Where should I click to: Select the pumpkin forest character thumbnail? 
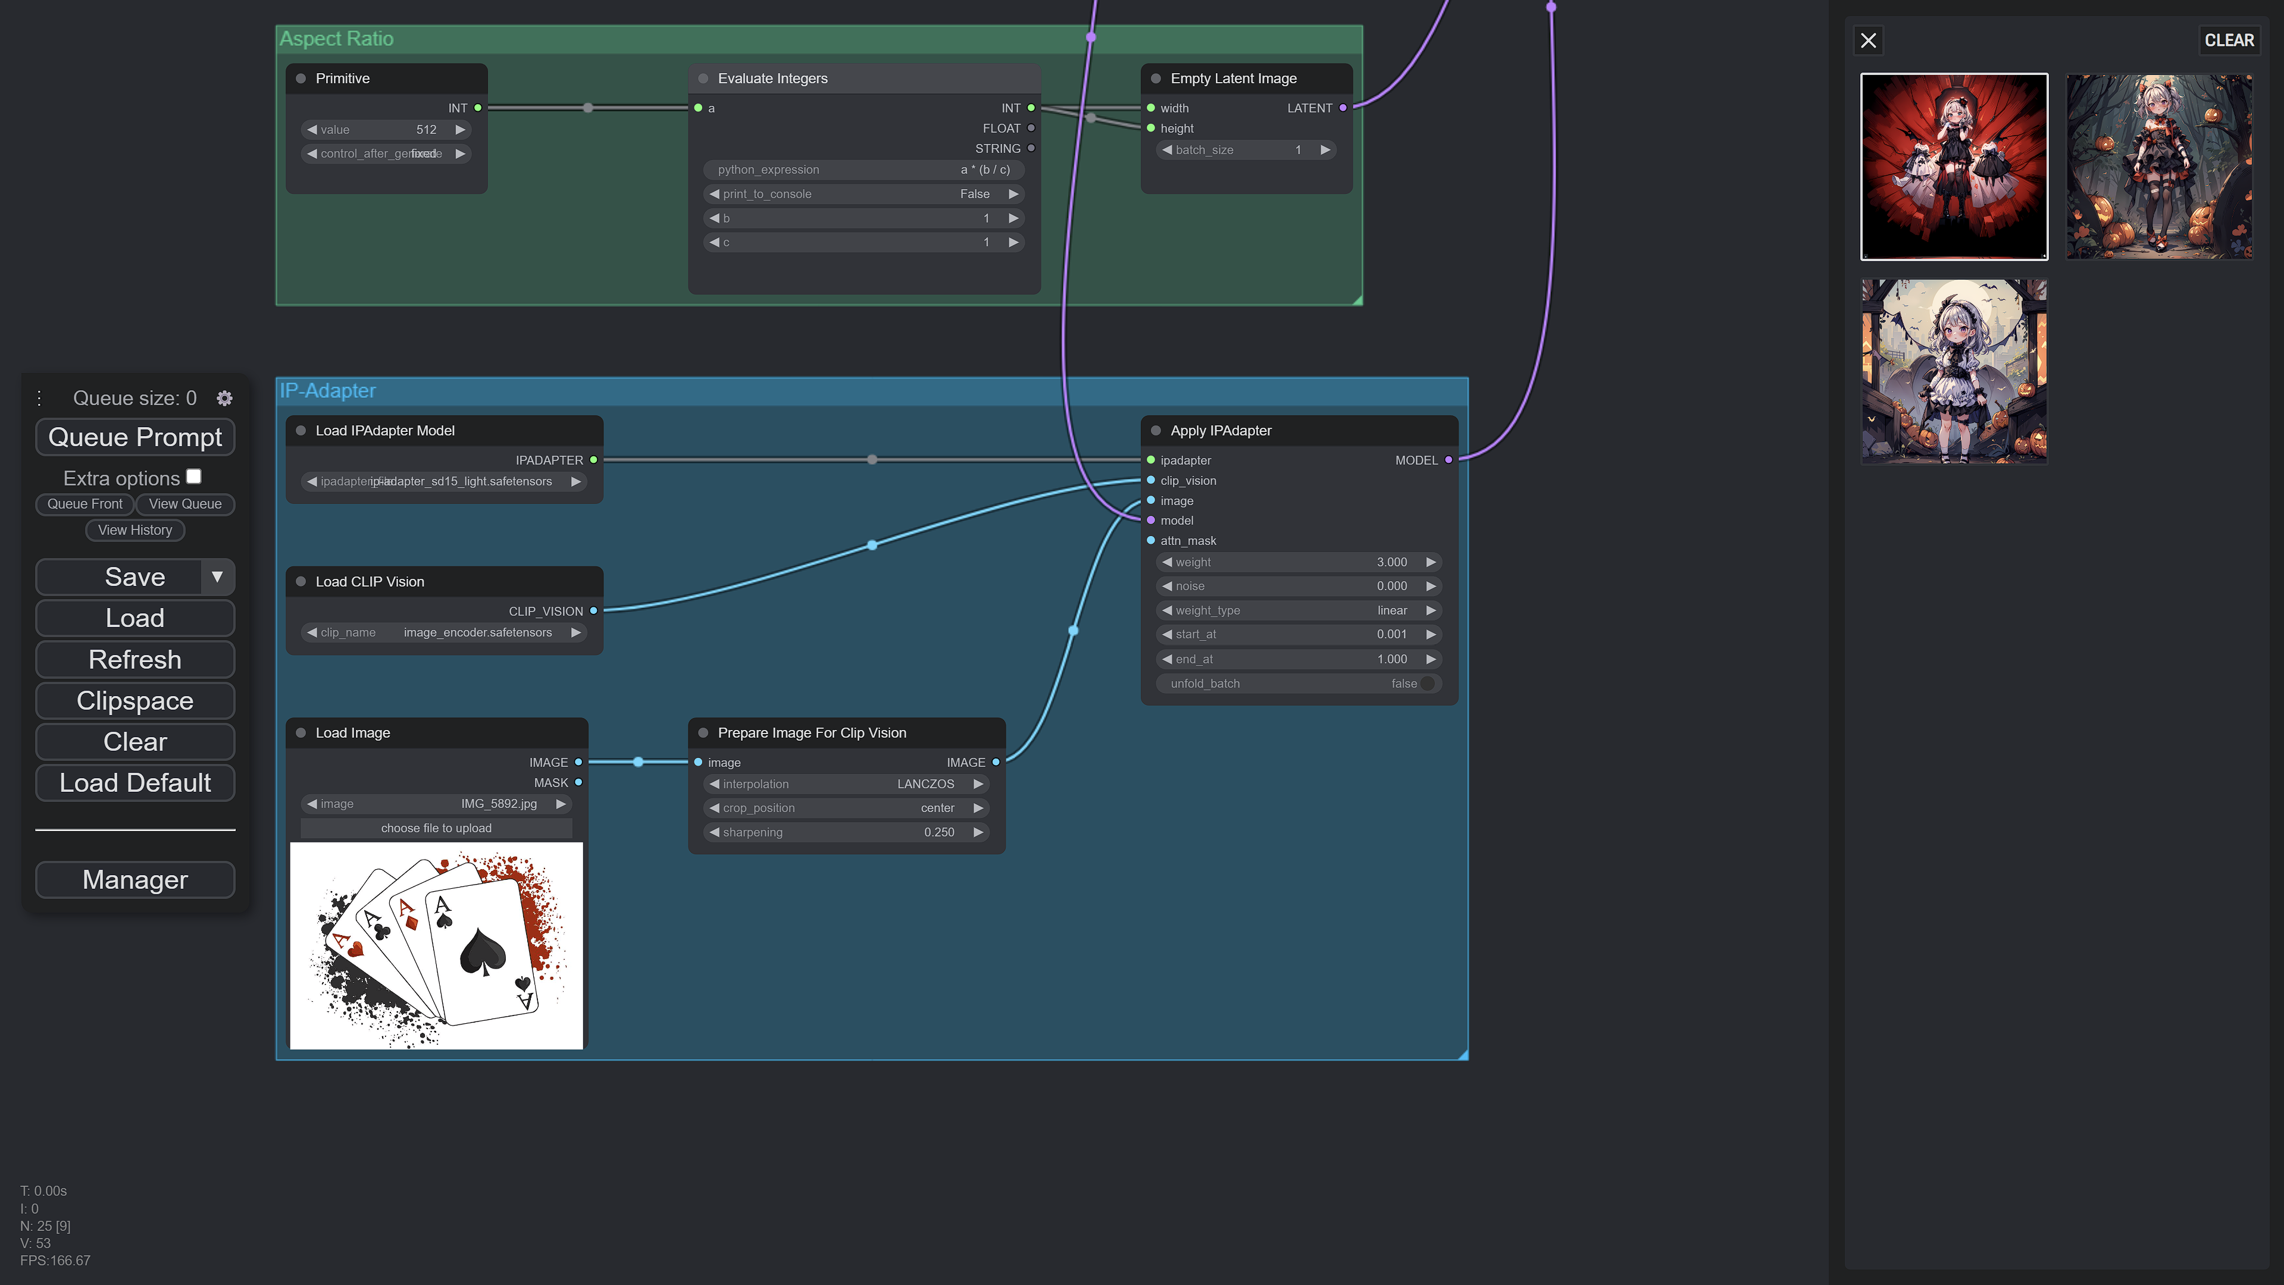[2159, 167]
